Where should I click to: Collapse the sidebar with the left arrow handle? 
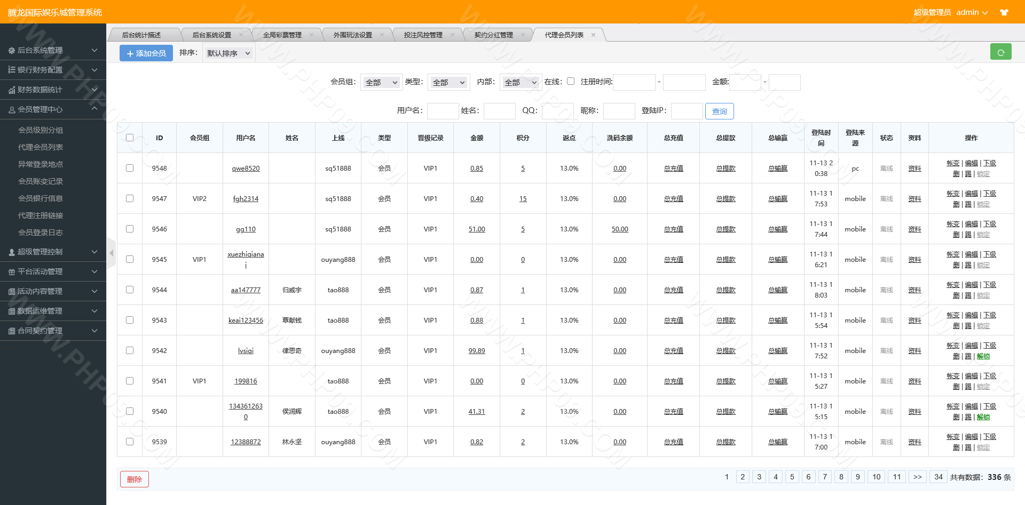(x=111, y=253)
